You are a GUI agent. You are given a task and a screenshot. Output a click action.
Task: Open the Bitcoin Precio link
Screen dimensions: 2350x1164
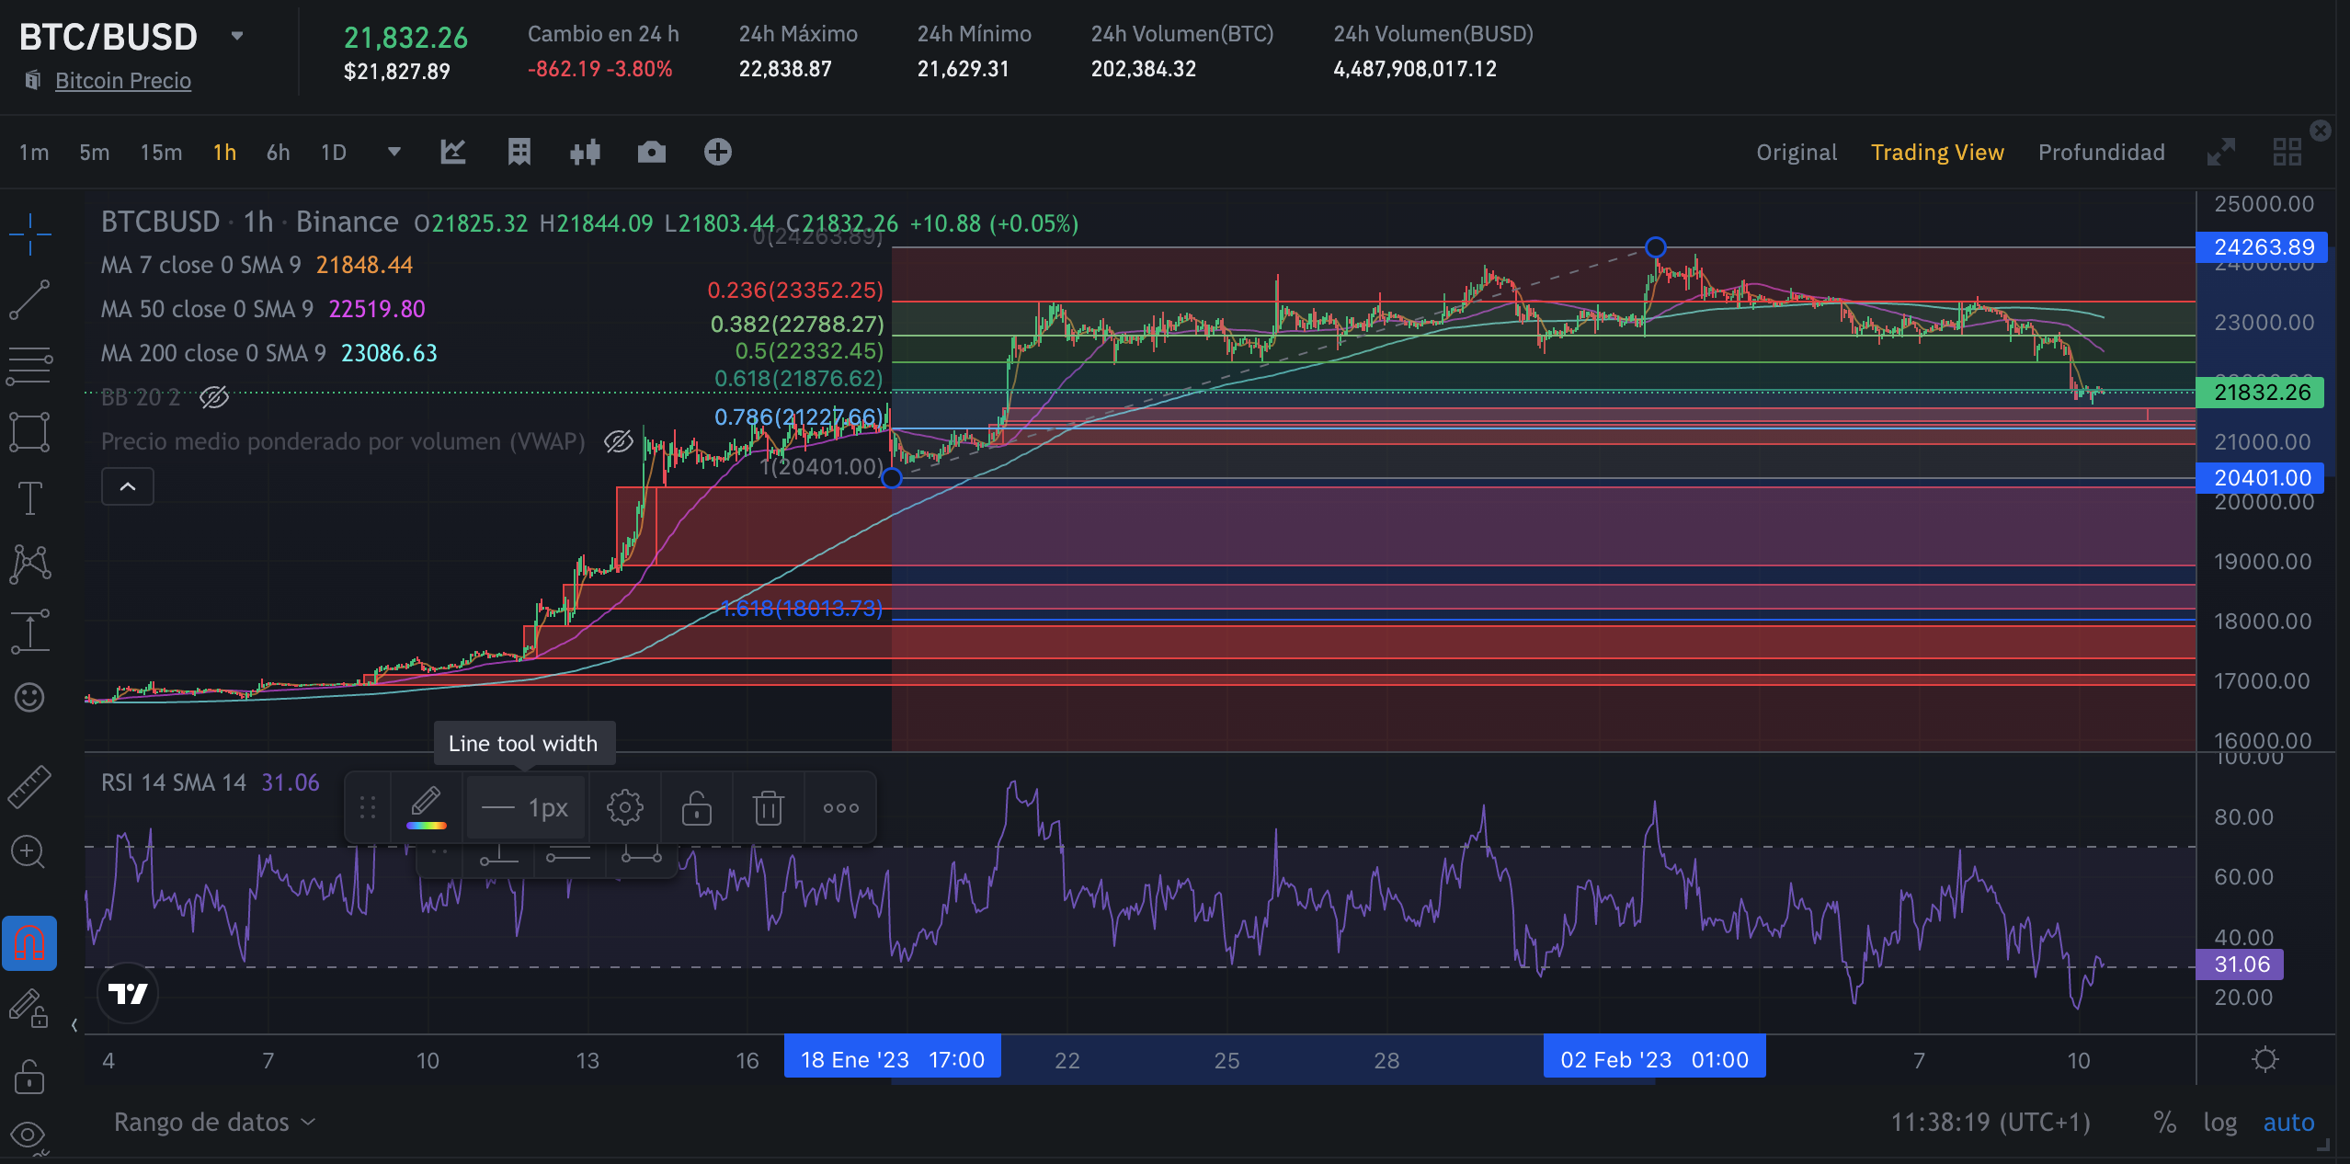pyautogui.click(x=123, y=81)
